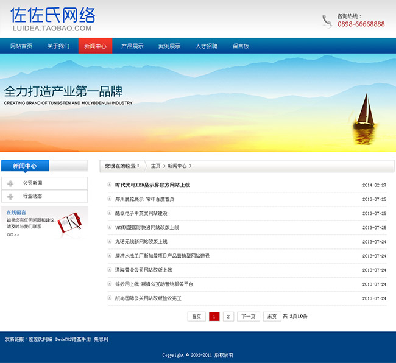
Task: Jump to 末页 last page
Action: click(x=272, y=316)
